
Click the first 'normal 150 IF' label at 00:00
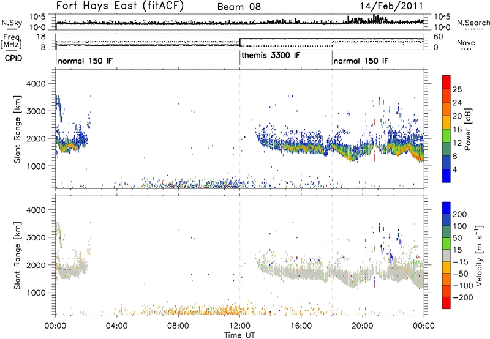85,61
